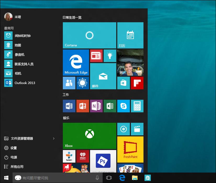Open Store from the taskbar
The image size is (216, 183).
[148, 178]
